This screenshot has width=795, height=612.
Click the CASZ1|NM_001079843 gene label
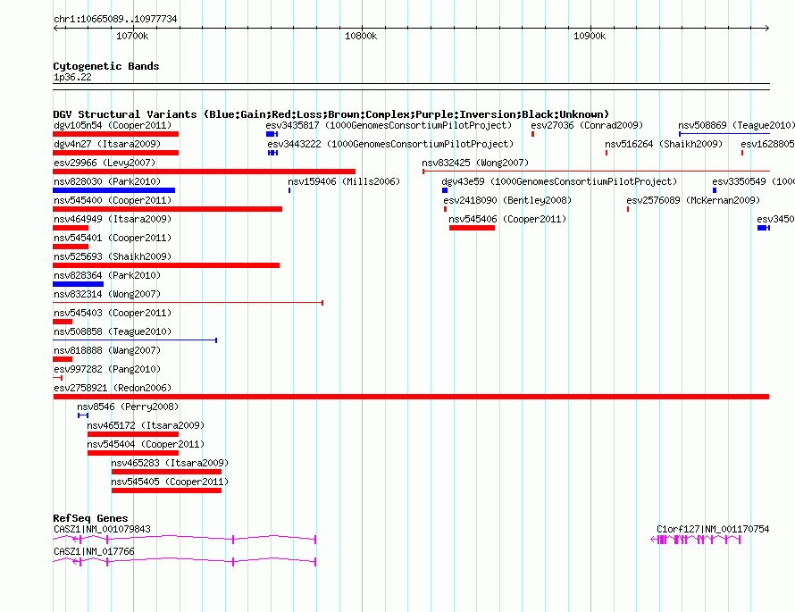[102, 529]
